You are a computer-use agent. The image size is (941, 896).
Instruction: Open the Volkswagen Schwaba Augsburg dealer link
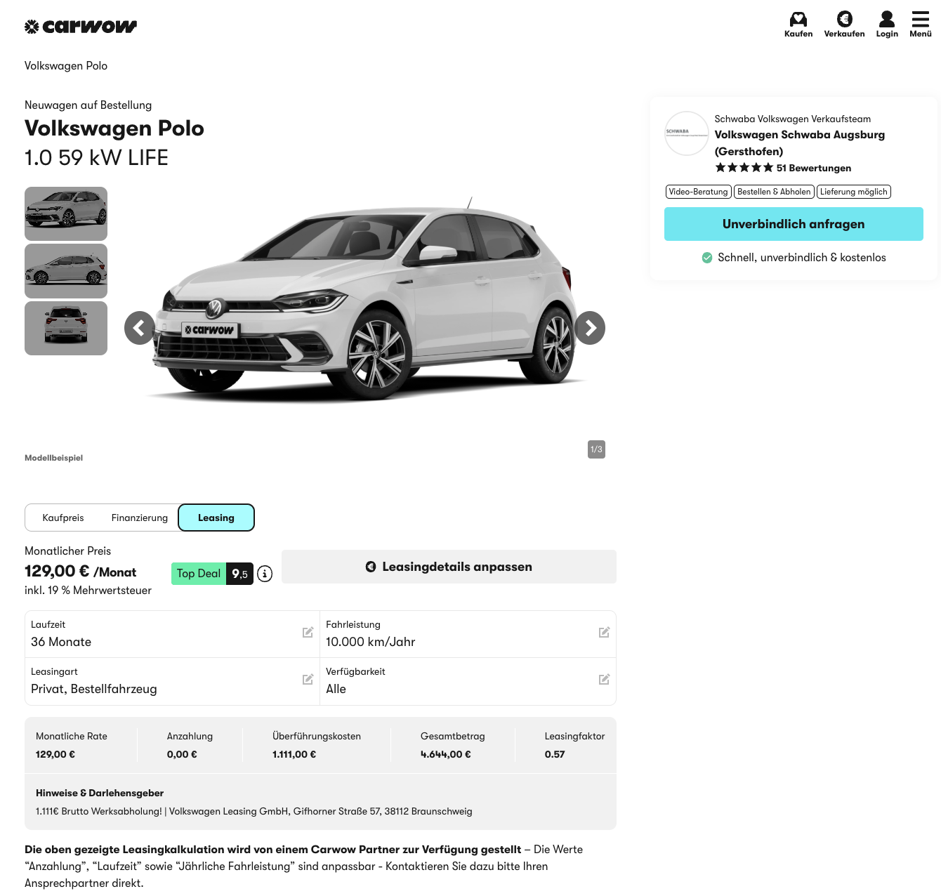(x=799, y=143)
